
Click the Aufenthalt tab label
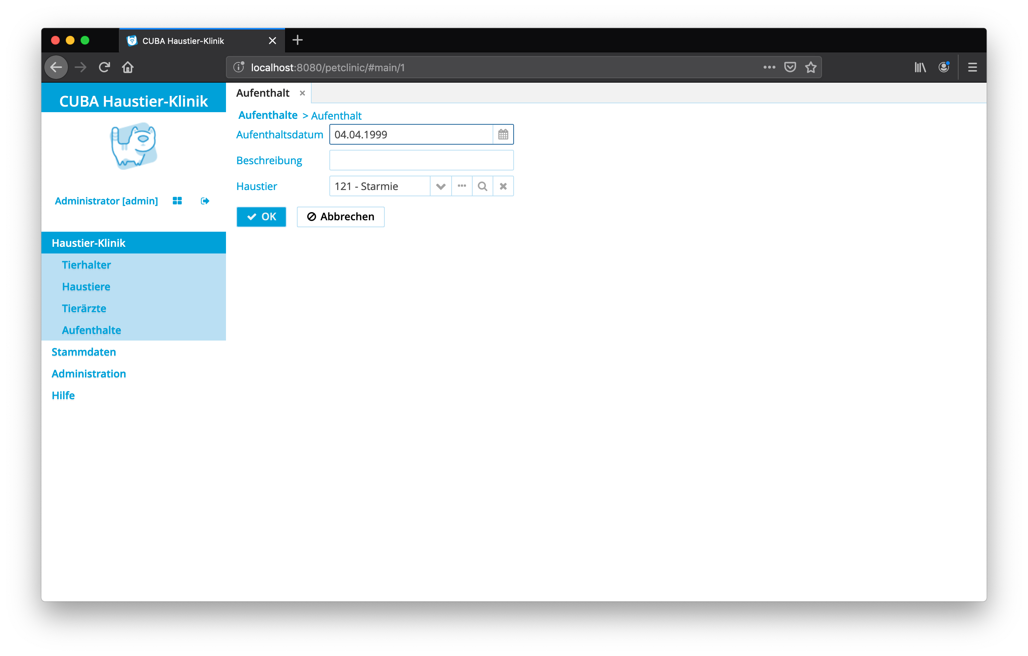(265, 92)
